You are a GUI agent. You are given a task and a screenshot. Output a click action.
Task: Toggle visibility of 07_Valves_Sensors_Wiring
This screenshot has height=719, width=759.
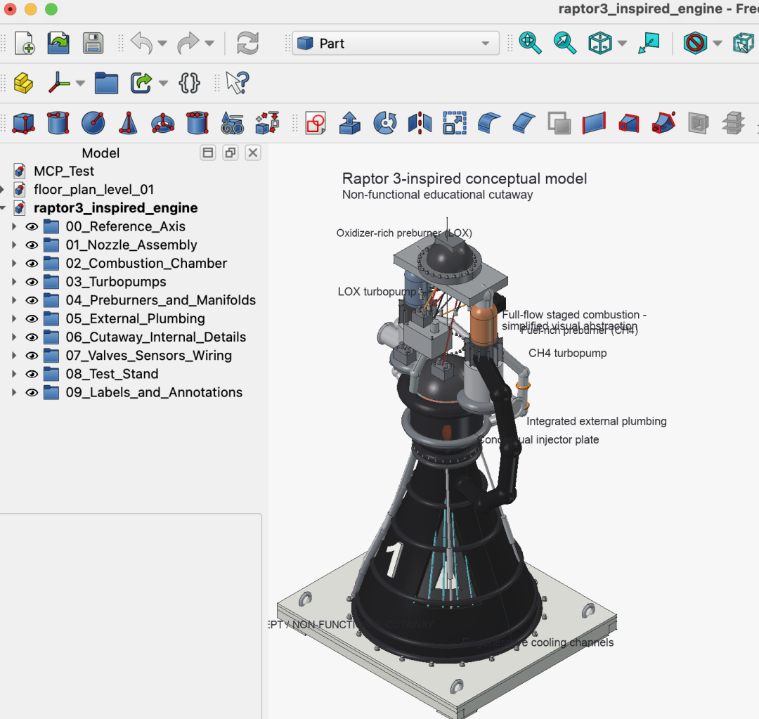click(x=32, y=356)
